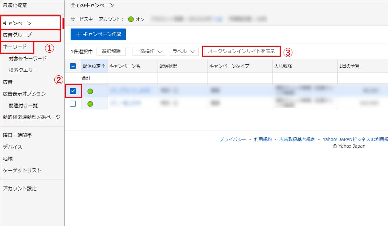Click the green account On indicator

point(131,19)
